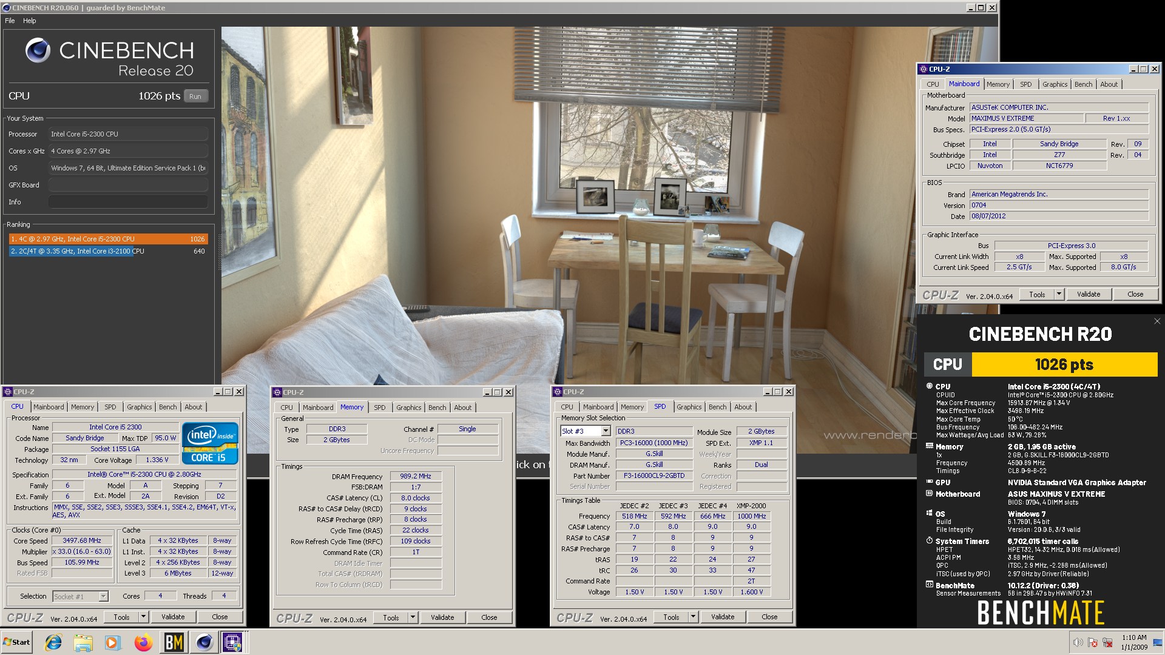Open the File menu in Cinebench
Image resolution: width=1165 pixels, height=655 pixels.
(10, 21)
